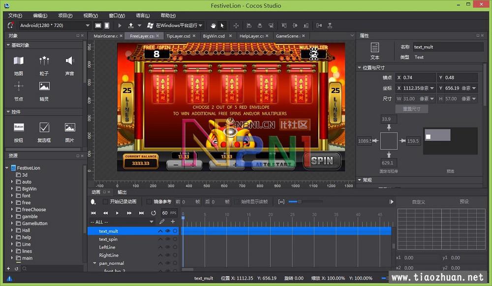Add the Node (节点) object
Screen dimensions: 492x286
tap(19, 91)
